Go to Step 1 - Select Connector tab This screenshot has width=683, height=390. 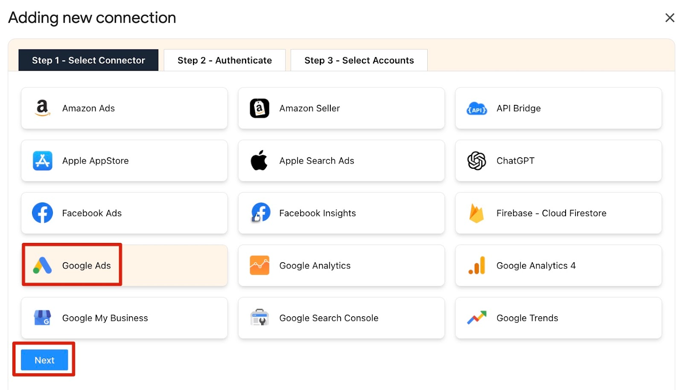[88, 60]
